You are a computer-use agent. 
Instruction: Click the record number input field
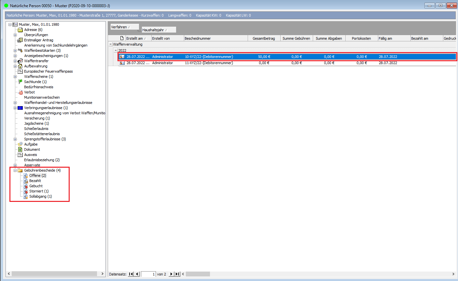tap(148, 274)
